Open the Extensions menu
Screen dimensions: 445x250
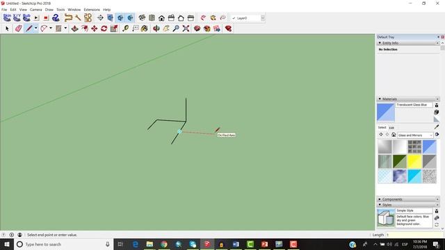tap(92, 10)
